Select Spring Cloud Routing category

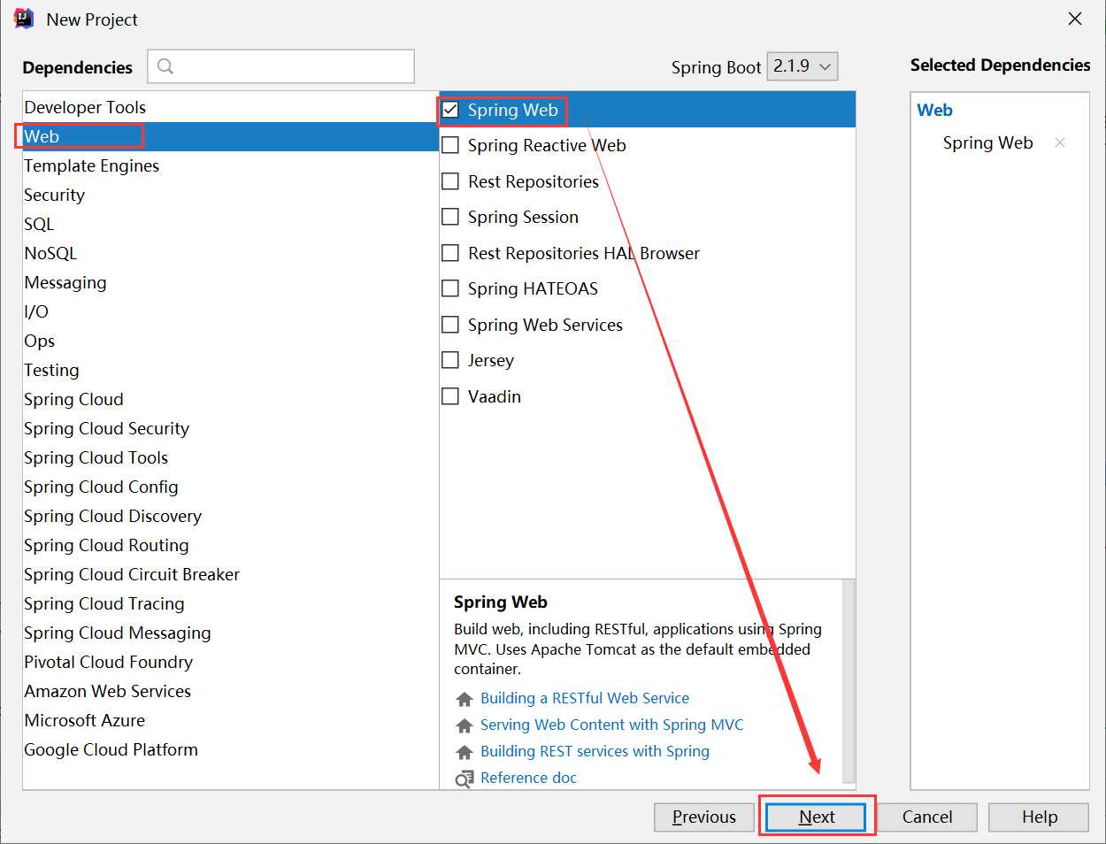pos(231,545)
